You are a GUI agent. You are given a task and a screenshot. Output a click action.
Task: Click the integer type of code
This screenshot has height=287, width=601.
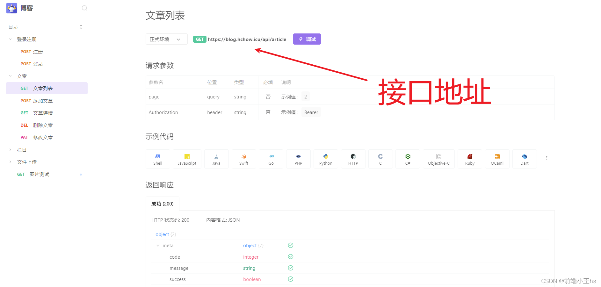coord(251,257)
